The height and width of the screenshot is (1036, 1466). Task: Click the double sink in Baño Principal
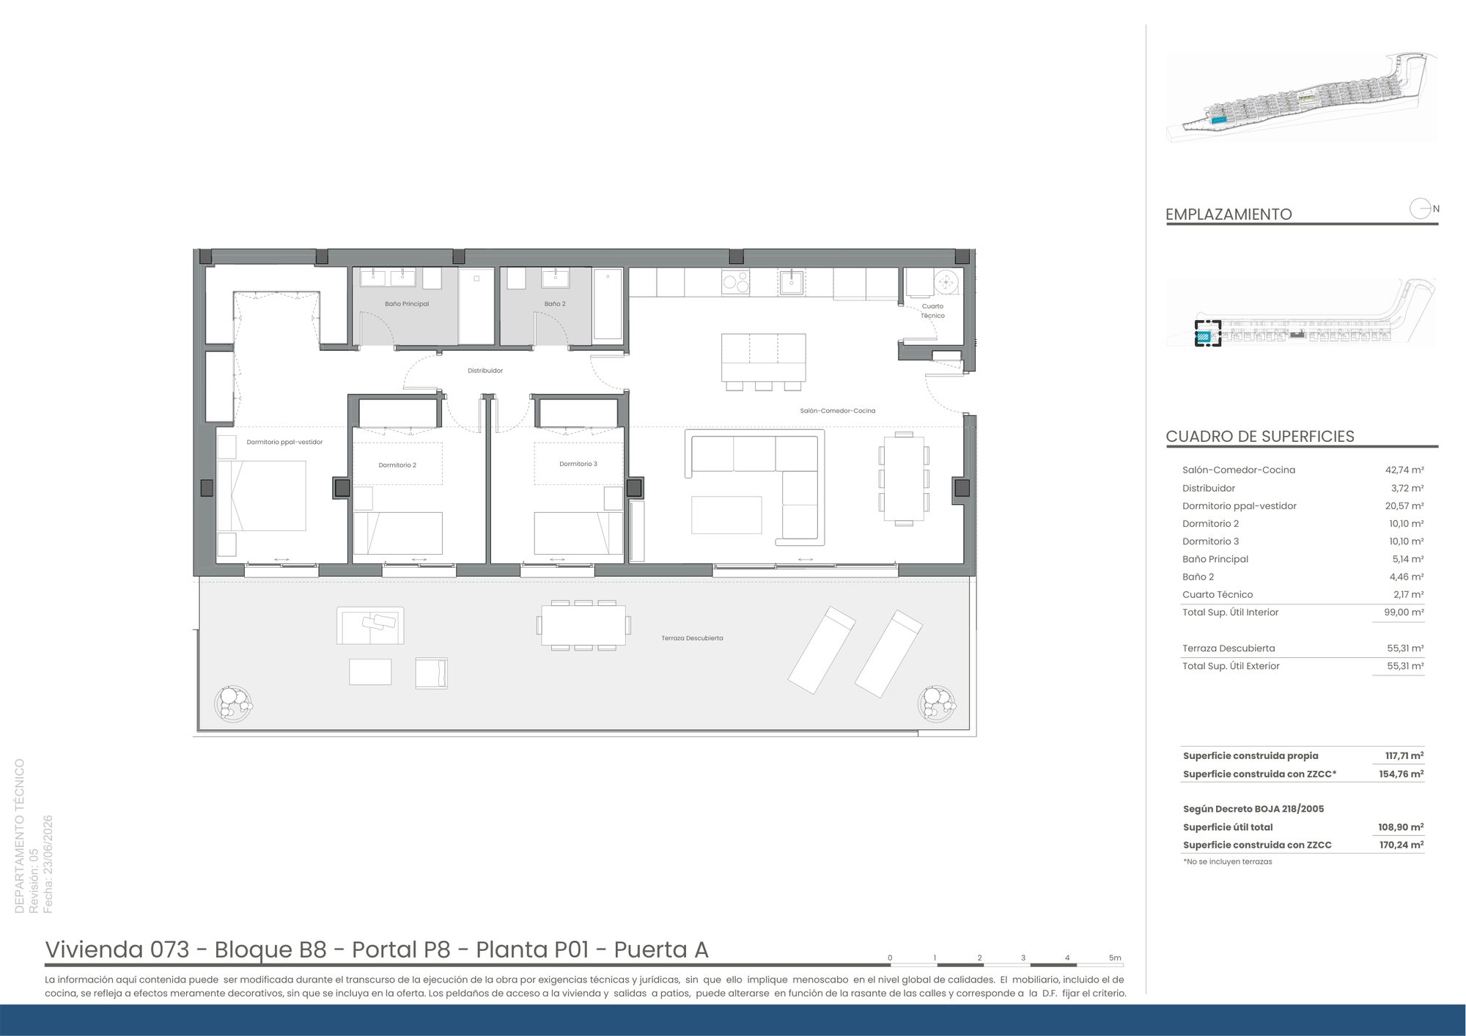point(388,278)
